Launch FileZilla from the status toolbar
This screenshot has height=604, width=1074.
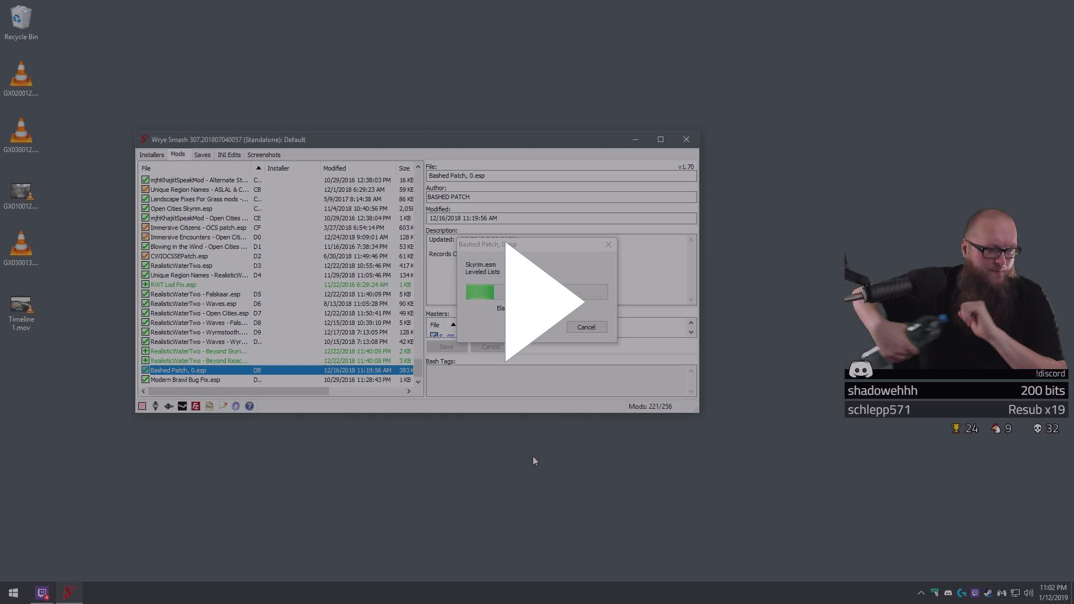coord(196,406)
